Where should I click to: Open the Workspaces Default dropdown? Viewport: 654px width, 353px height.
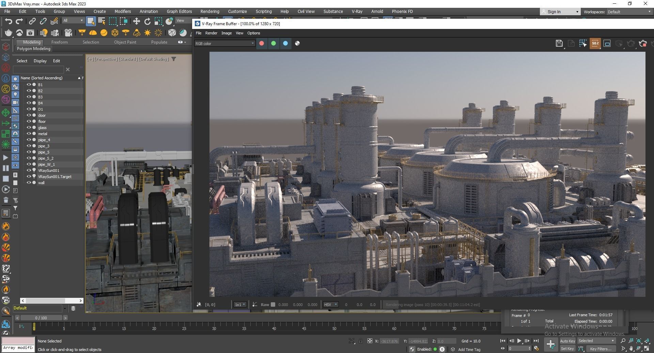[x=629, y=12]
